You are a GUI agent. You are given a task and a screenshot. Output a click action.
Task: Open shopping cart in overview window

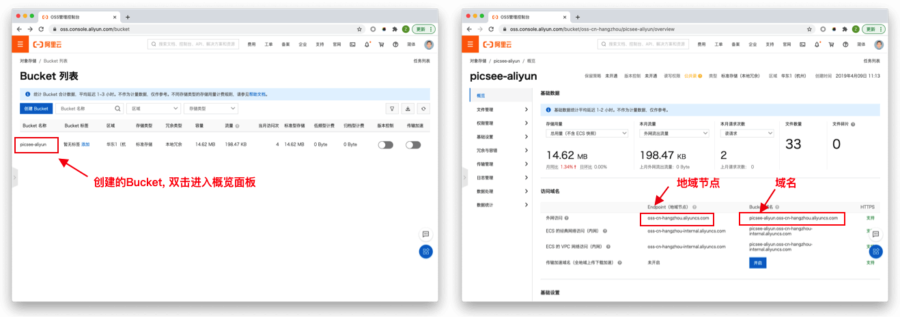click(x=831, y=44)
